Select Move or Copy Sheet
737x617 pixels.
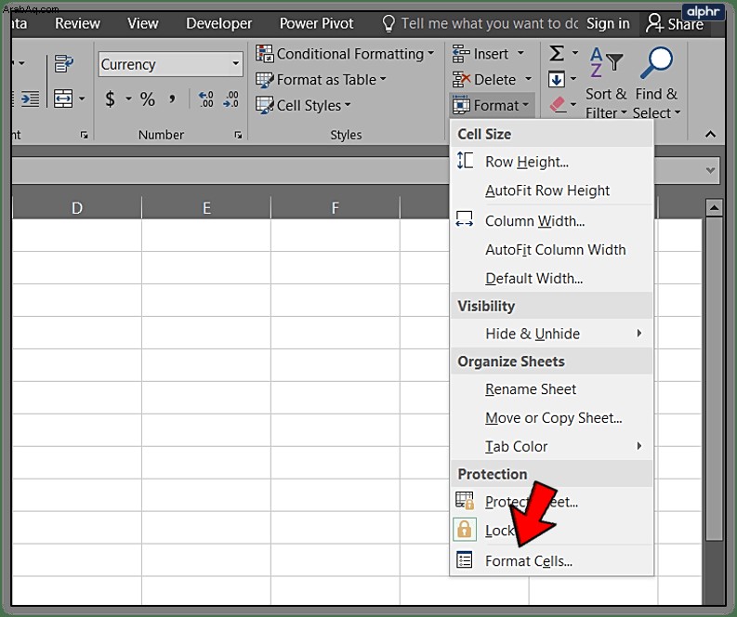[x=552, y=418]
